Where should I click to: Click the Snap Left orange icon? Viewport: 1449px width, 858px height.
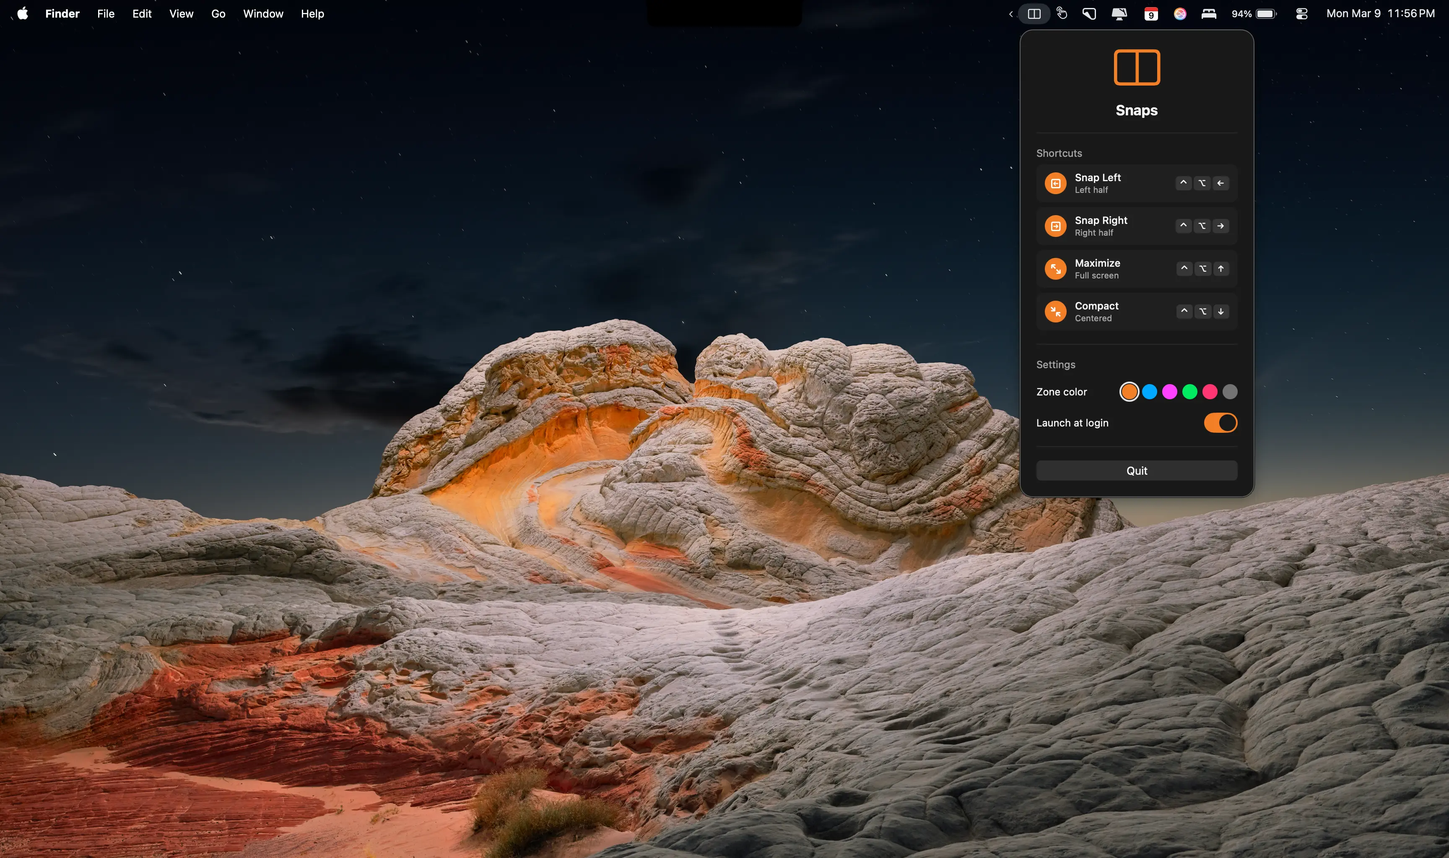pos(1055,183)
